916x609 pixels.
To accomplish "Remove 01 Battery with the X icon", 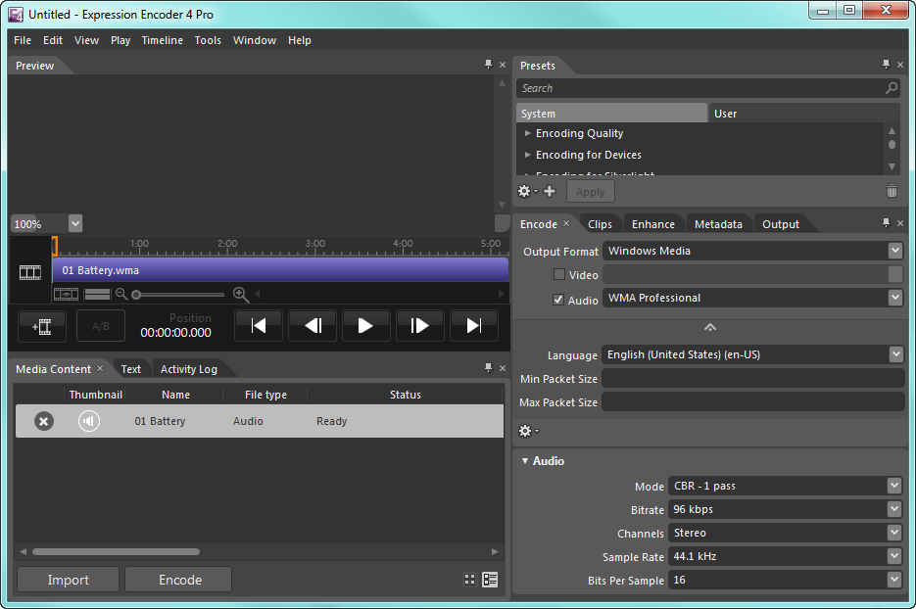I will [43, 421].
